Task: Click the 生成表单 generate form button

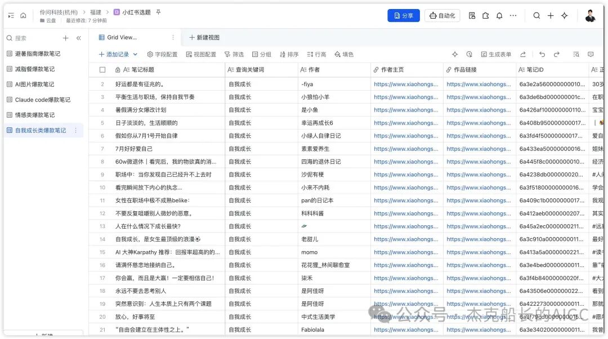Action: (x=496, y=54)
